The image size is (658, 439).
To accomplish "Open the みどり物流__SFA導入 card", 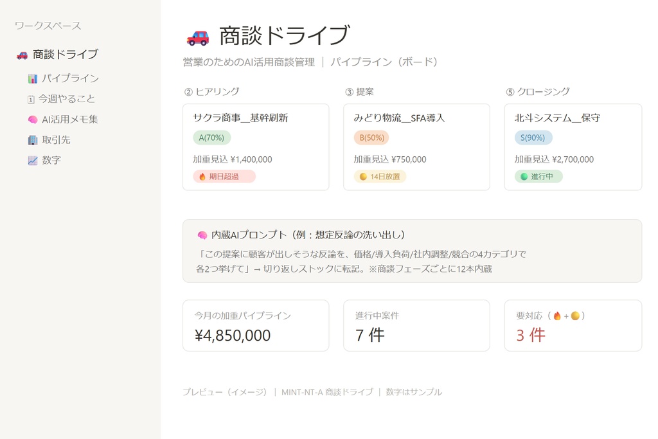I will [416, 147].
